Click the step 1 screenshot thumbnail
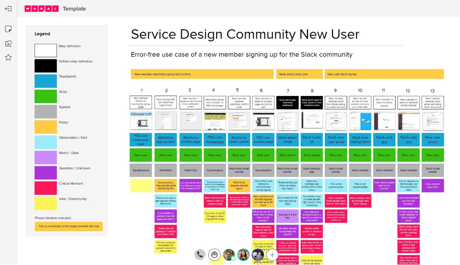This screenshot has width=460, height=265. pyautogui.click(x=141, y=121)
